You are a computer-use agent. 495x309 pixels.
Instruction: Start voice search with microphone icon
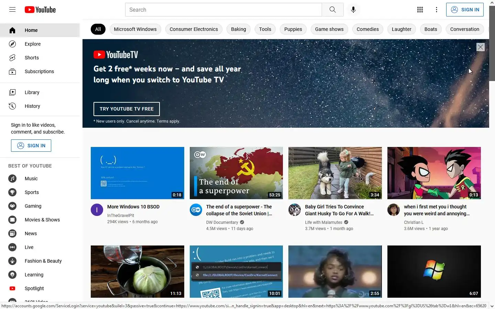[x=353, y=10]
